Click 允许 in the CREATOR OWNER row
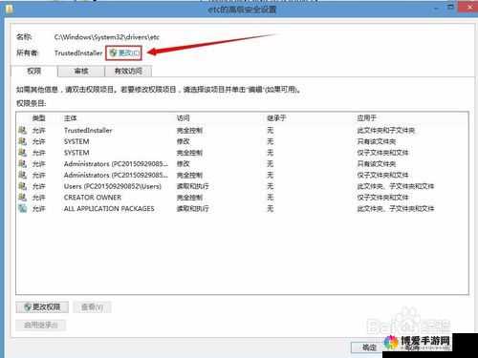The image size is (478, 358). click(x=39, y=198)
